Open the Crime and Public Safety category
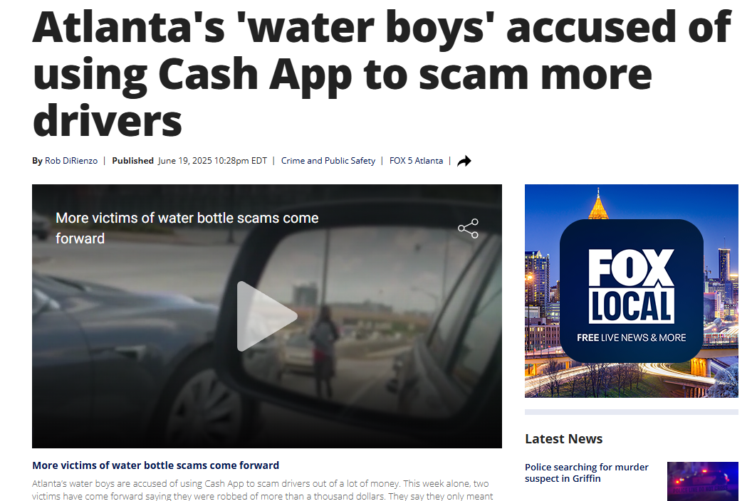This screenshot has width=752, height=501. pyautogui.click(x=328, y=161)
